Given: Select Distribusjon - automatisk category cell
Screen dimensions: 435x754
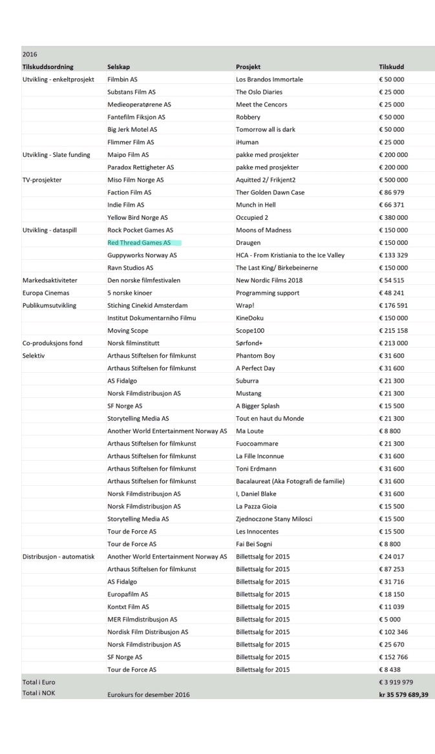Looking at the screenshot, I should (58, 556).
